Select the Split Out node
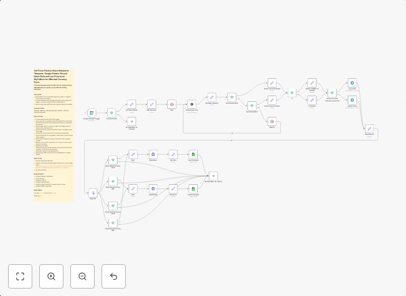406x296 pixels. pyautogui.click(x=93, y=193)
